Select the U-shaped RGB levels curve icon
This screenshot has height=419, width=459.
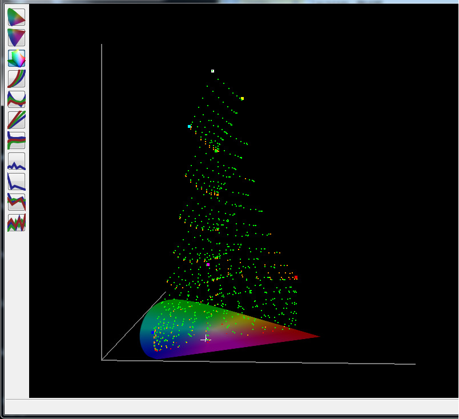pos(17,99)
